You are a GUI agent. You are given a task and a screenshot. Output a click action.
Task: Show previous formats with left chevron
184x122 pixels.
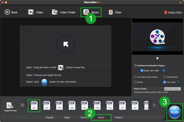[22, 105]
